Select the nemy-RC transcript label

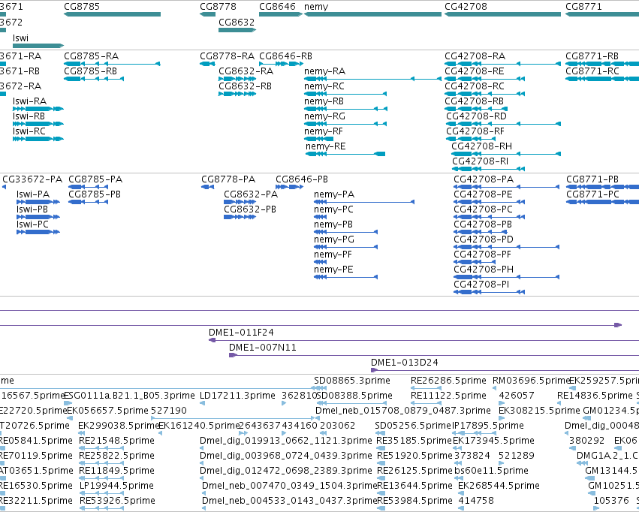pyautogui.click(x=324, y=86)
